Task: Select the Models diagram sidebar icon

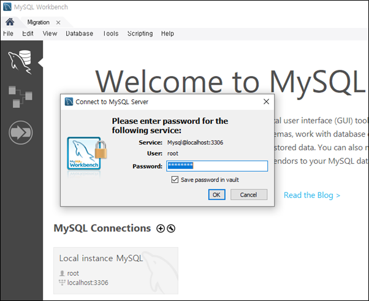Action: (x=20, y=97)
